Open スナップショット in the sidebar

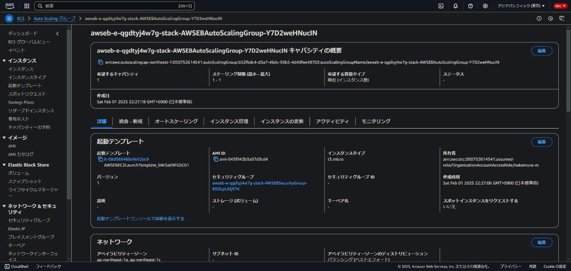point(25,181)
